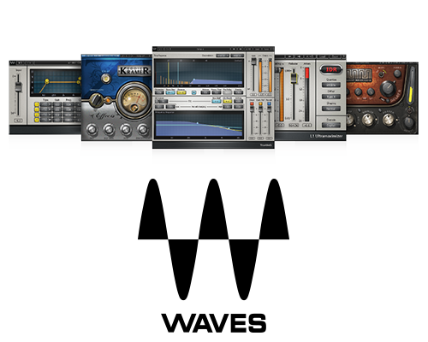Select the rightmost brown delay plugin window

point(383,98)
